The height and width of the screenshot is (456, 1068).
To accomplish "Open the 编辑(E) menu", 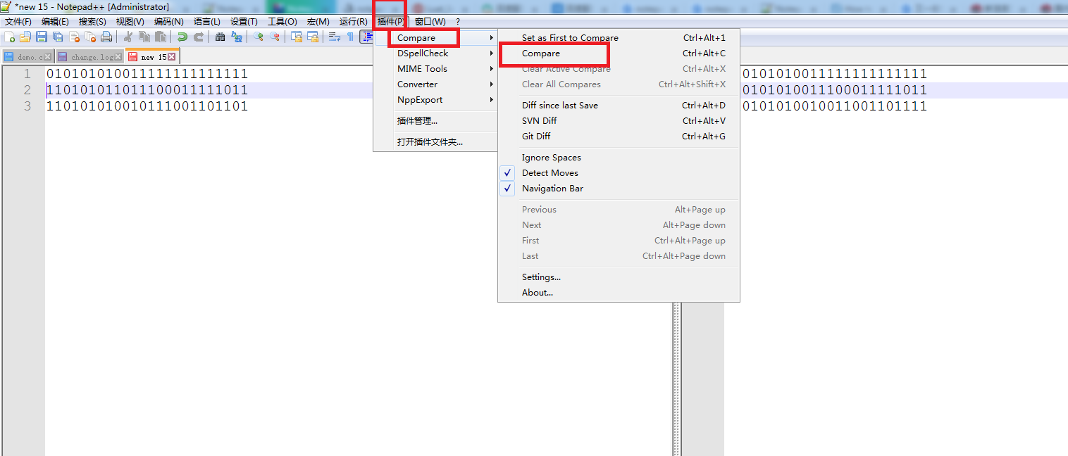I will (x=55, y=22).
